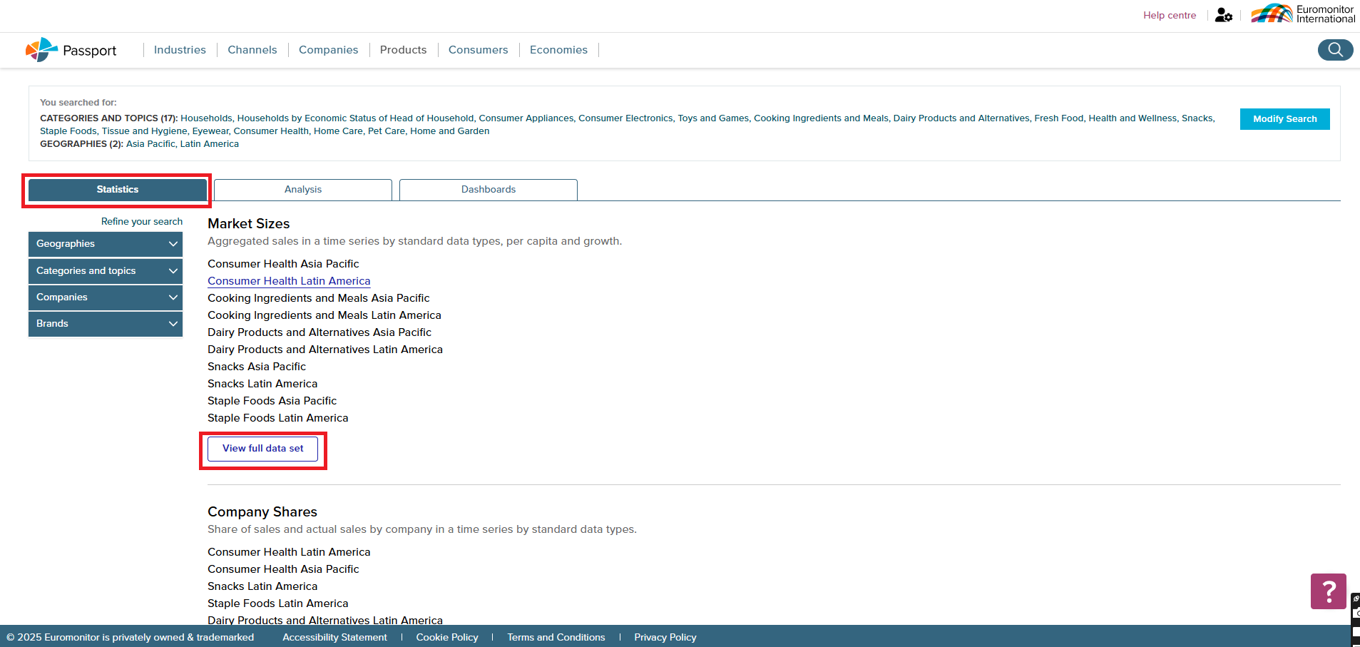Expand the Categories and topics filter
Screen dimensions: 1360x647
point(106,271)
